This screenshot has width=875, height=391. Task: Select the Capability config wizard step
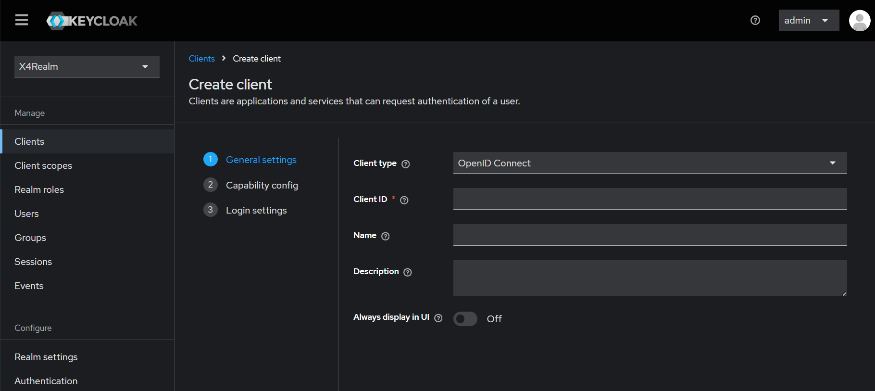tap(262, 185)
